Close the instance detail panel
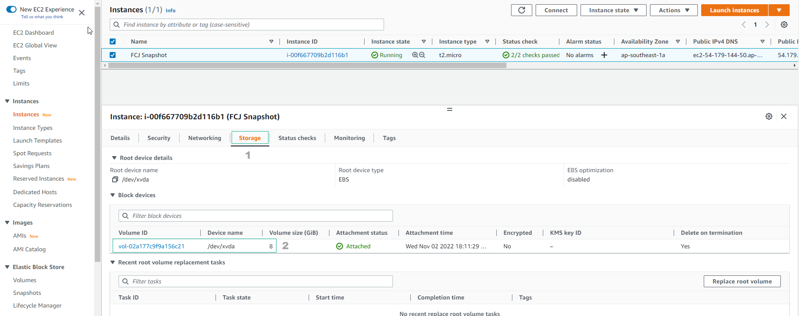 (784, 116)
